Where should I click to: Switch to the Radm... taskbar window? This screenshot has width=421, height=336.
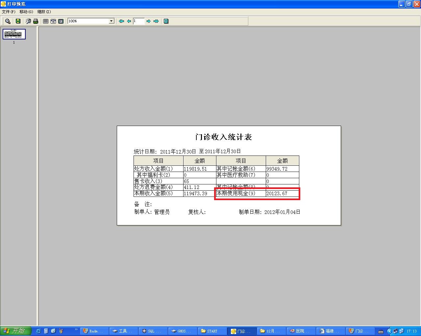tap(94, 331)
